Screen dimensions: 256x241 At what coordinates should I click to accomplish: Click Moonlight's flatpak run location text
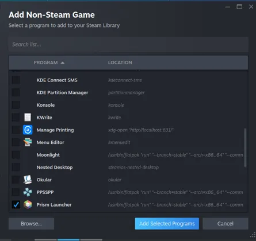point(175,155)
